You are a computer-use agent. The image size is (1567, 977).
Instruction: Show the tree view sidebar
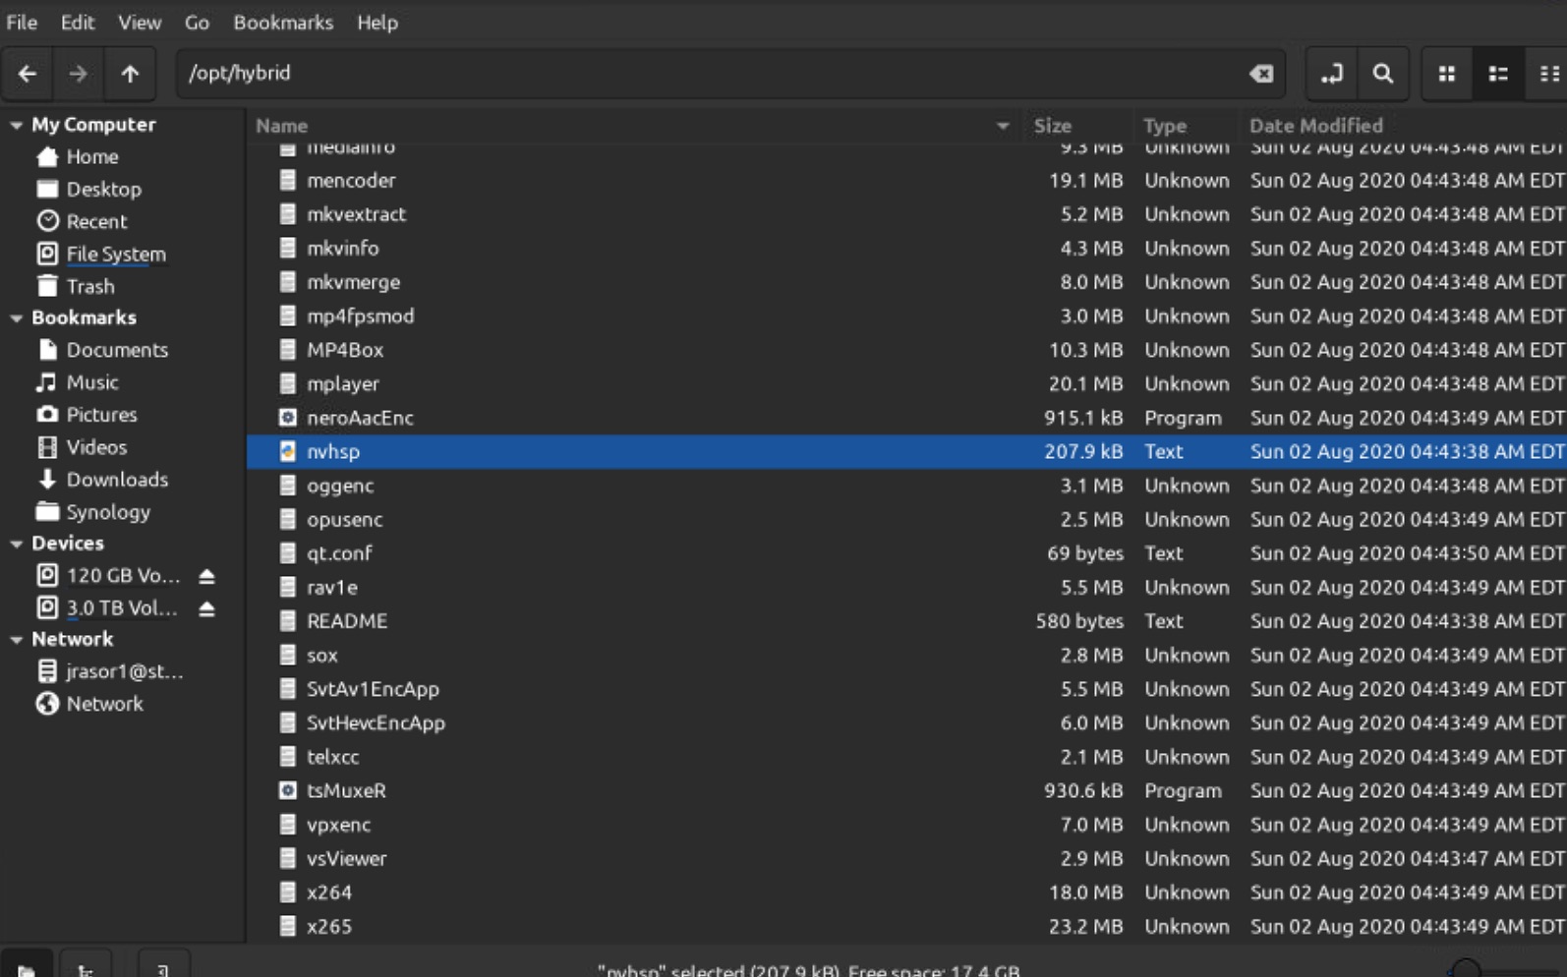point(86,968)
